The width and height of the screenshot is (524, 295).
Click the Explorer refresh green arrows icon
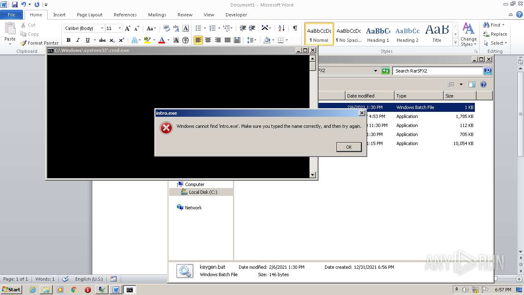coord(386,71)
